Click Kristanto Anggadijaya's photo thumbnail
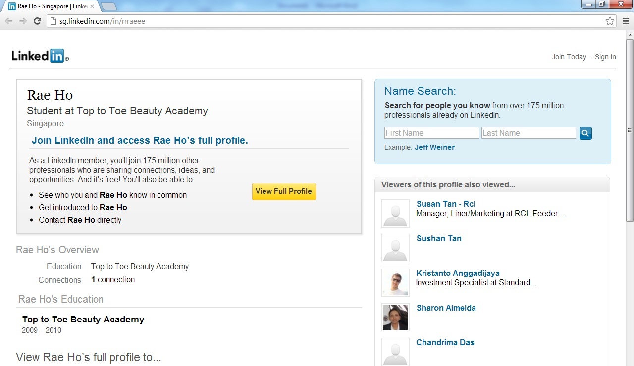The image size is (634, 366). point(395,282)
